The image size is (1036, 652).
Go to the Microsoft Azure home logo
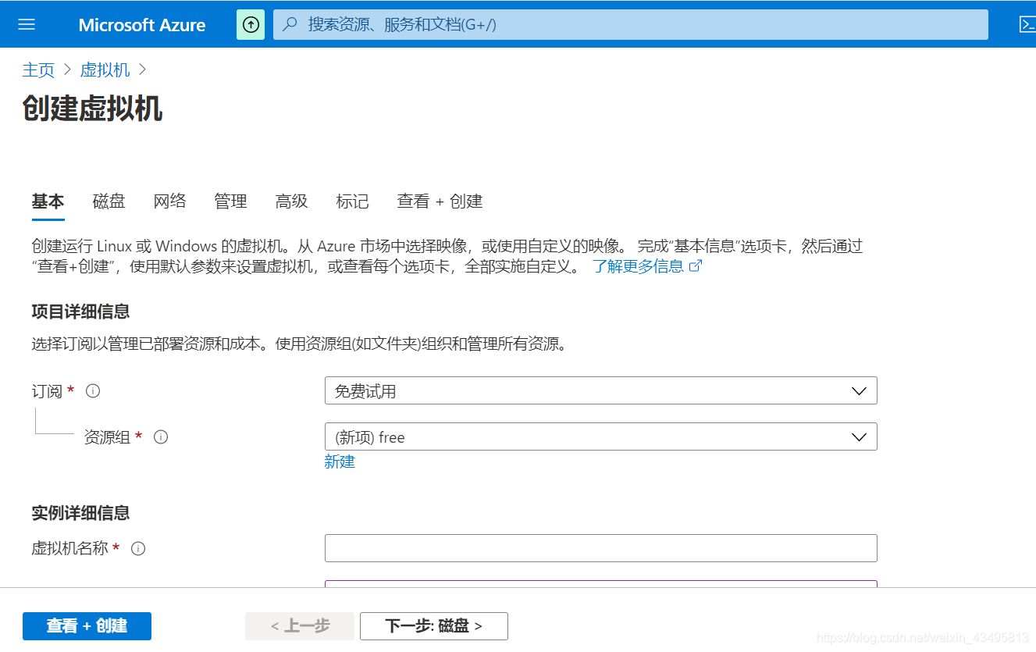pyautogui.click(x=142, y=24)
